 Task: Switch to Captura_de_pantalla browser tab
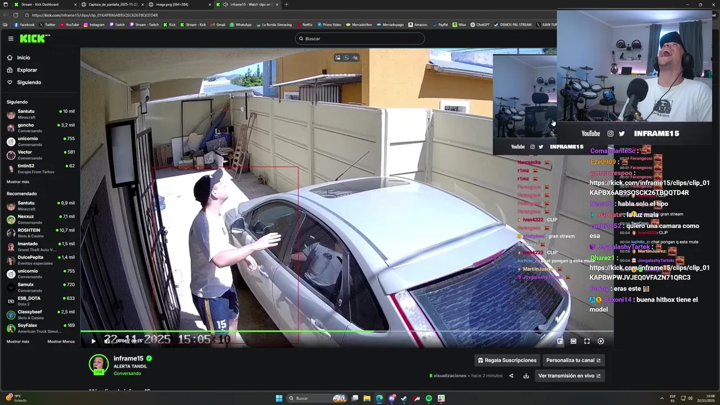(x=112, y=4)
